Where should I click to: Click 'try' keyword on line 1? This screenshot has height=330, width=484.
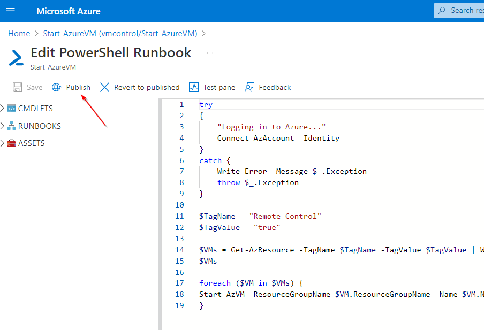pos(206,104)
